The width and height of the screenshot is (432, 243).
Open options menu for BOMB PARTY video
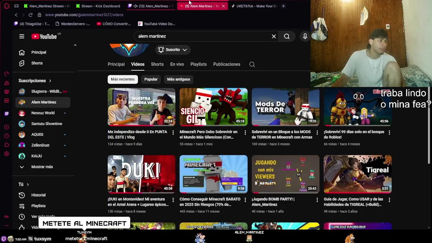pos(317,200)
